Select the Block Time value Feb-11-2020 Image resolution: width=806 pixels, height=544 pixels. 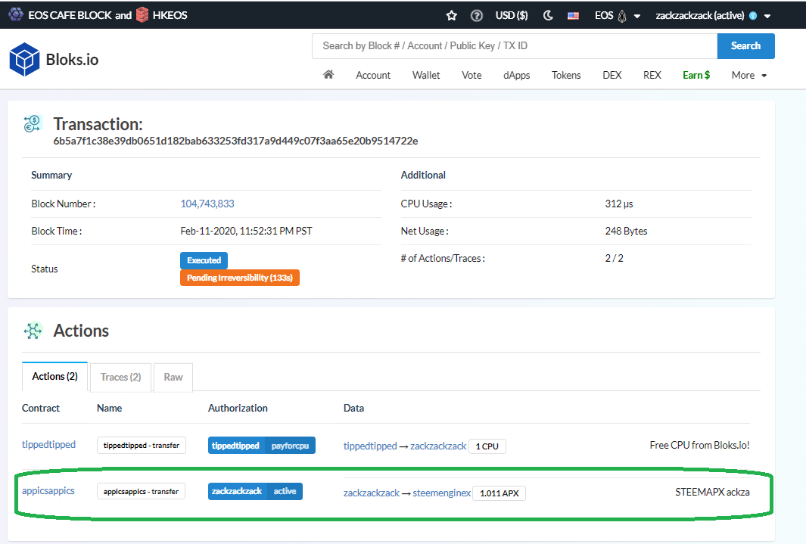[x=246, y=232]
